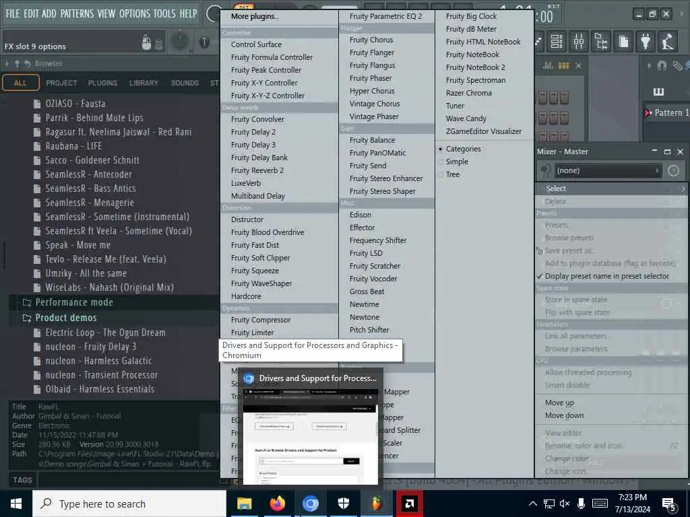Open the More plugins... entry
690x517 pixels.
coord(255,16)
